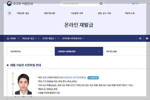Open the 여권사진 규격 안내 link
Image resolution: width=150 pixels, height=100 pixels.
(73, 77)
